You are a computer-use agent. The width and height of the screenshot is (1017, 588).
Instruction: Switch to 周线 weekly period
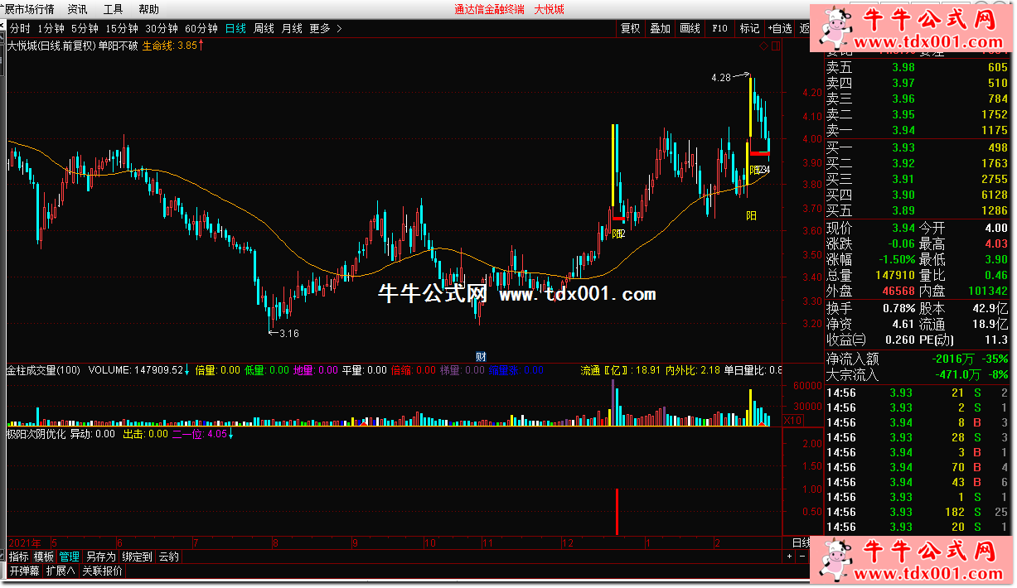pyautogui.click(x=264, y=28)
